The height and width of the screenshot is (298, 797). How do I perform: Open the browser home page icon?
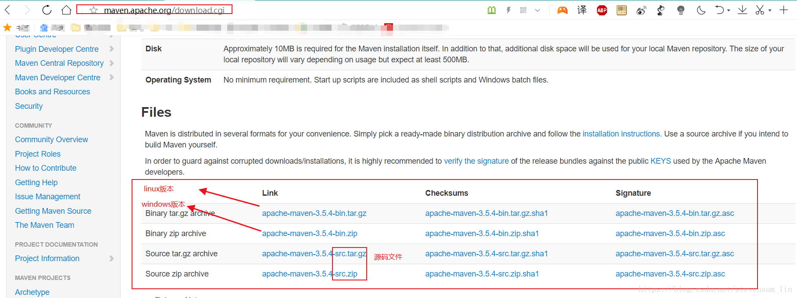click(x=66, y=10)
